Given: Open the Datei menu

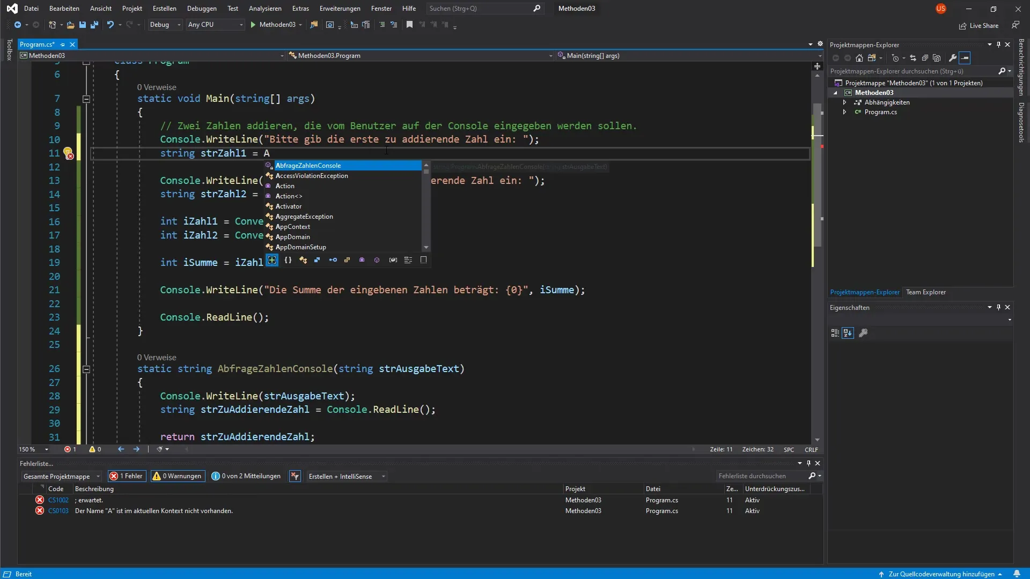Looking at the screenshot, I should click(31, 9).
